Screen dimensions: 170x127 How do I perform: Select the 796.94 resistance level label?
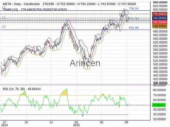click(x=134, y=8)
